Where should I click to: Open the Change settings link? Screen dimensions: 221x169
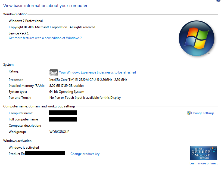[203, 113]
